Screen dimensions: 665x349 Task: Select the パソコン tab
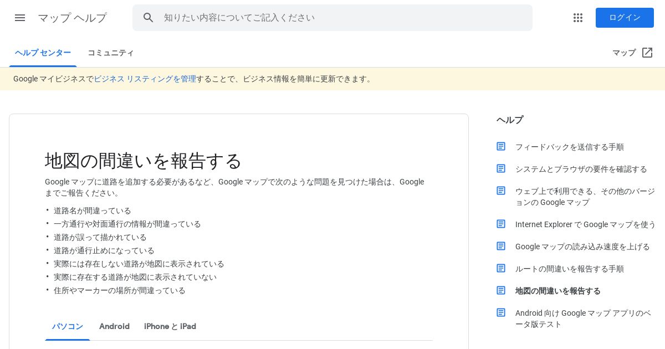(x=68, y=326)
